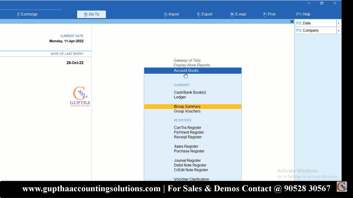This screenshot has width=353, height=198.
Task: Select Group Summary
Action: (193, 106)
